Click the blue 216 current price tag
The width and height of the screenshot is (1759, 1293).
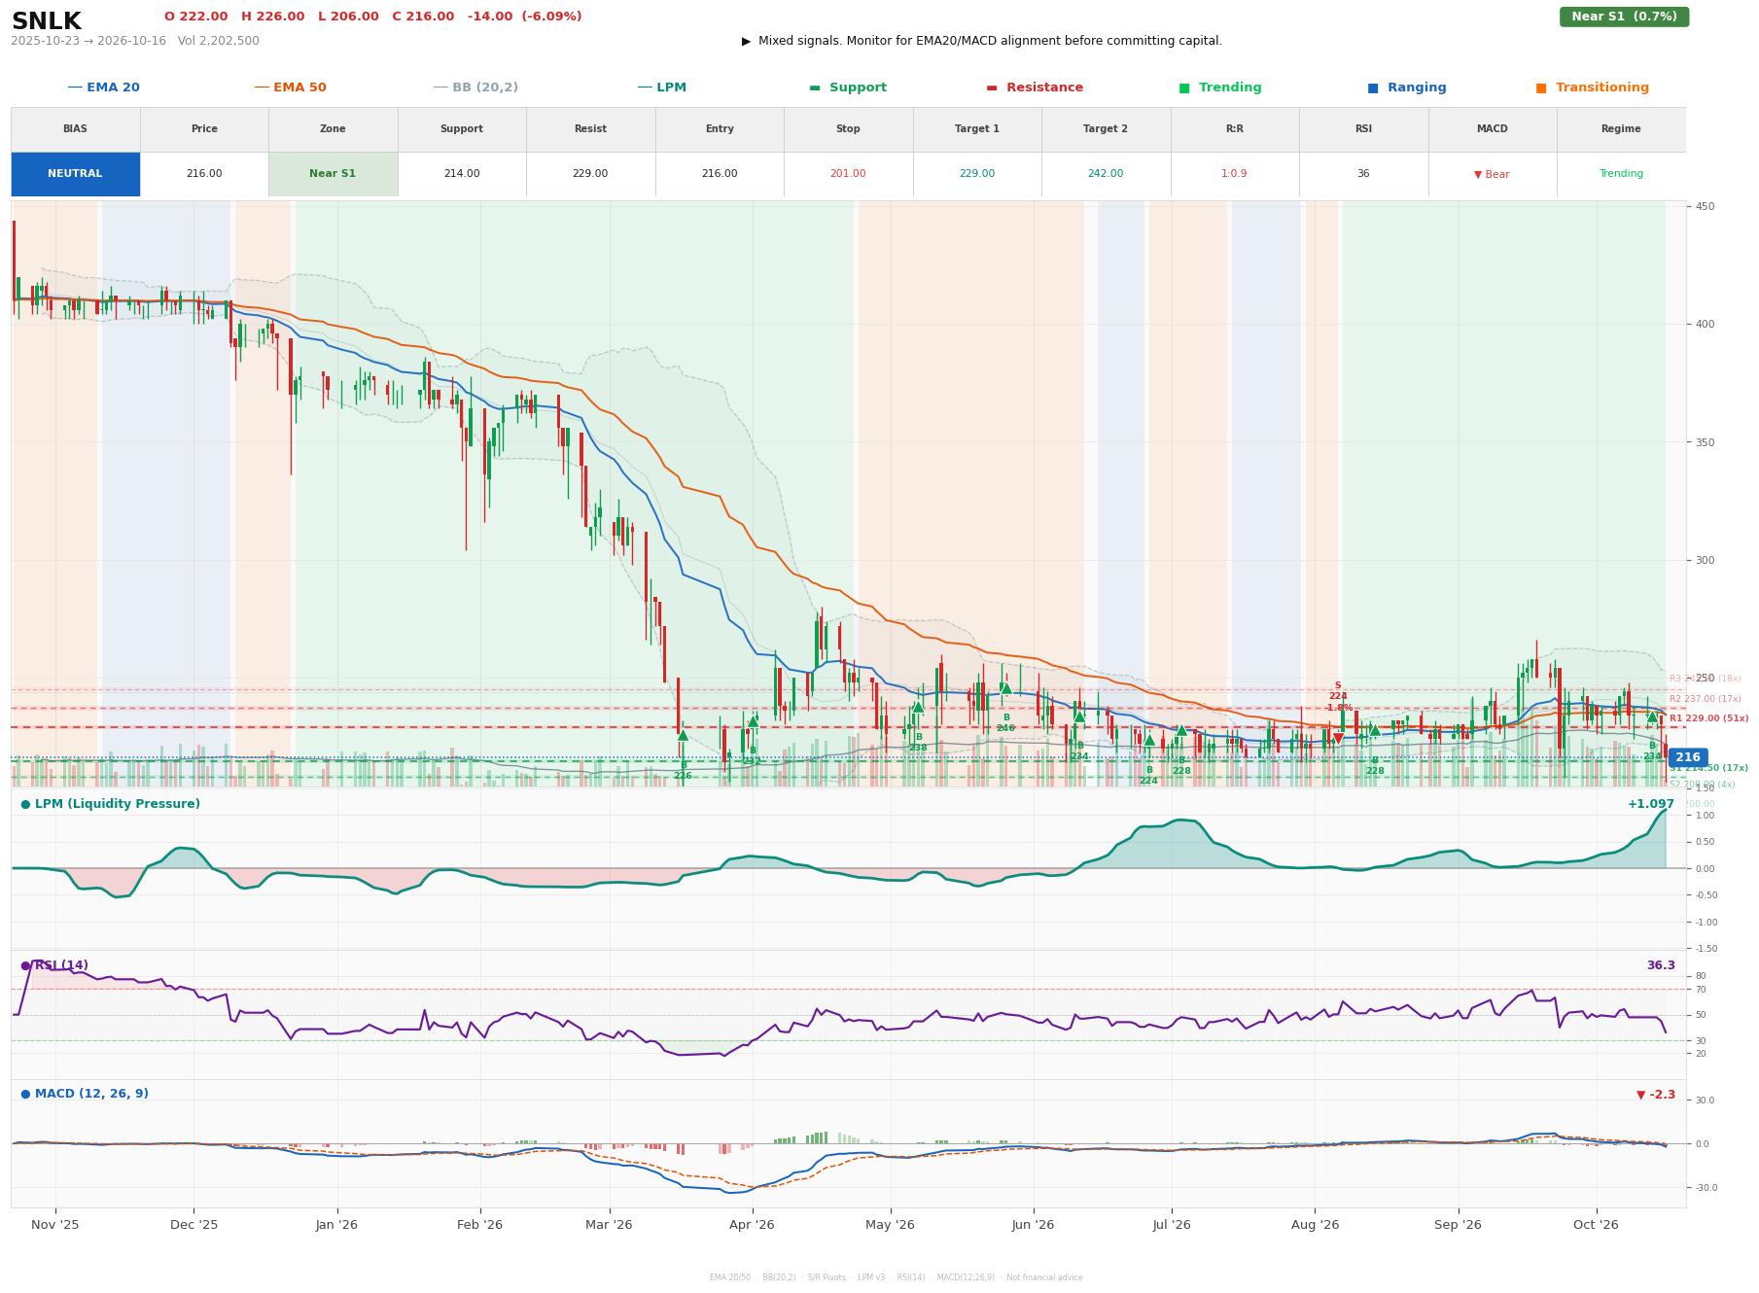pos(1688,757)
